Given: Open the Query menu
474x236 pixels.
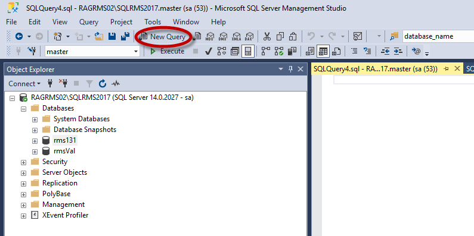Looking at the screenshot, I should pos(89,22).
